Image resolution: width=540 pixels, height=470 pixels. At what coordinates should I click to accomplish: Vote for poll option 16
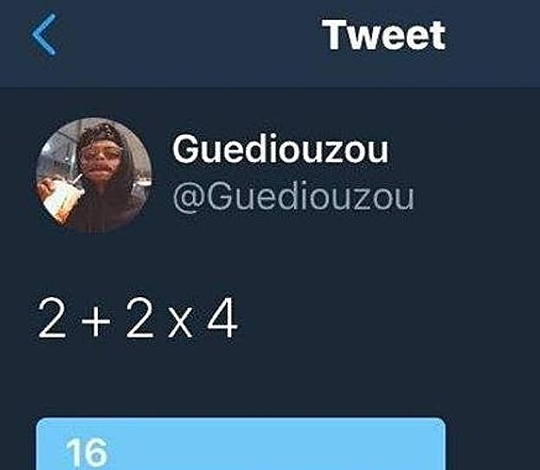click(241, 444)
